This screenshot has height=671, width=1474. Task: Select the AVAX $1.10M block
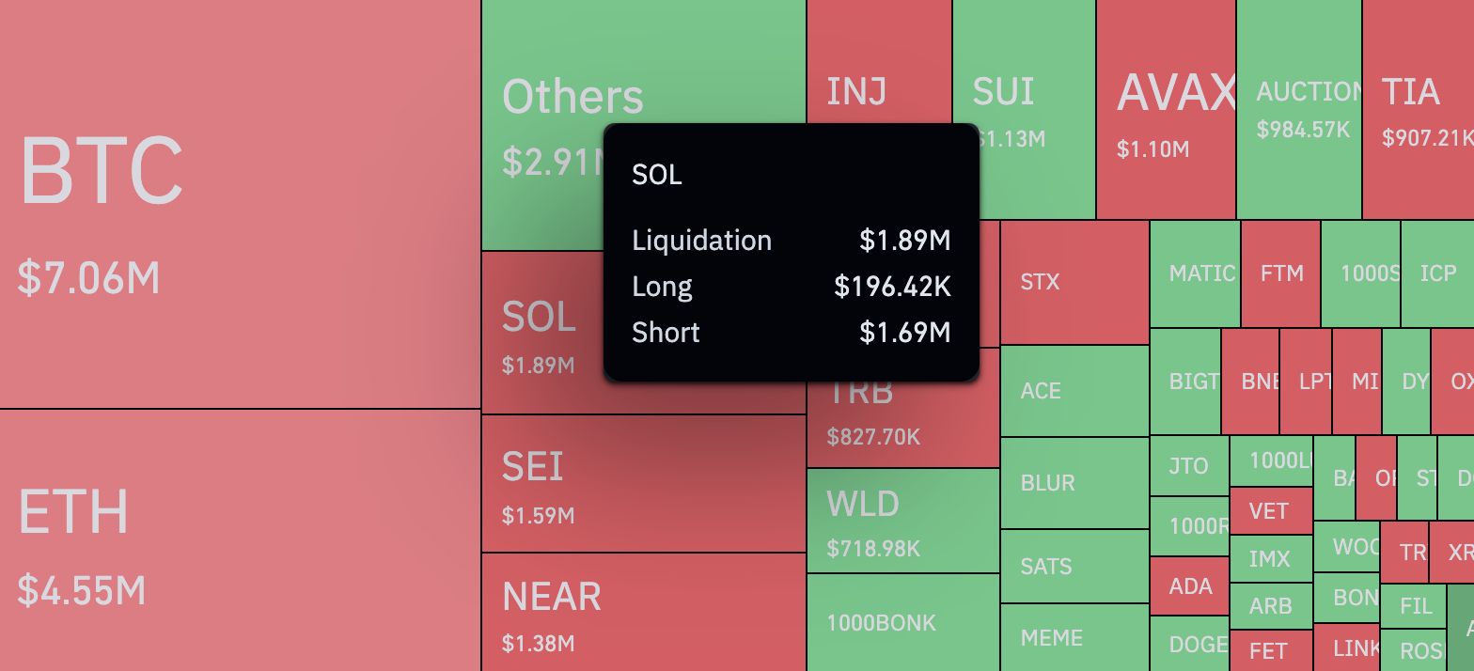click(1165, 110)
